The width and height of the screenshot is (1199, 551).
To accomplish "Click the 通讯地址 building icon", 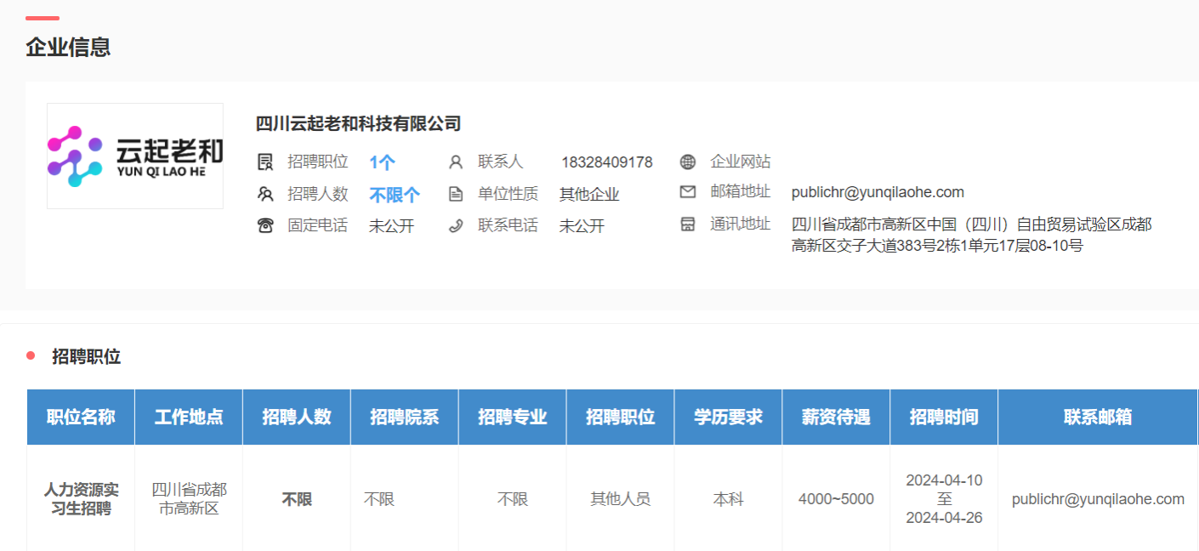I will point(688,224).
